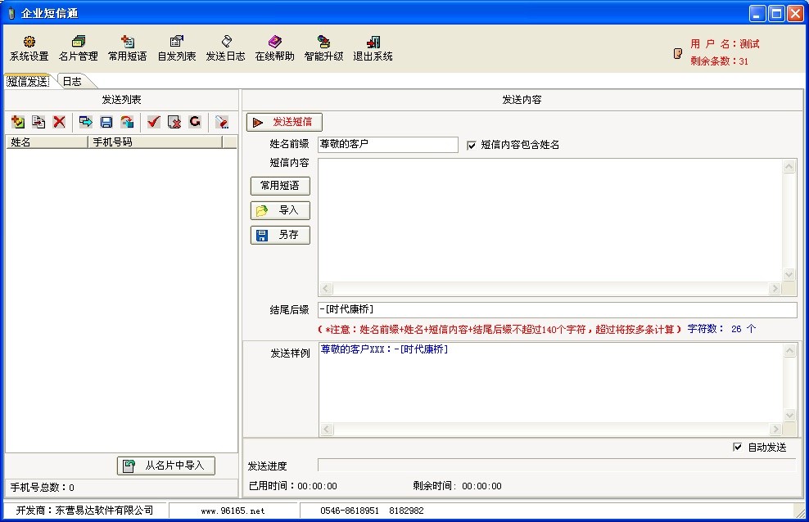Click the 结尾后缀 input field
The width and height of the screenshot is (809, 522).
coord(557,310)
